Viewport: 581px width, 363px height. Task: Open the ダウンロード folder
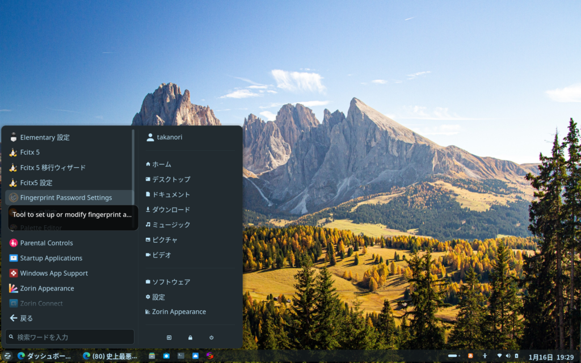point(171,209)
